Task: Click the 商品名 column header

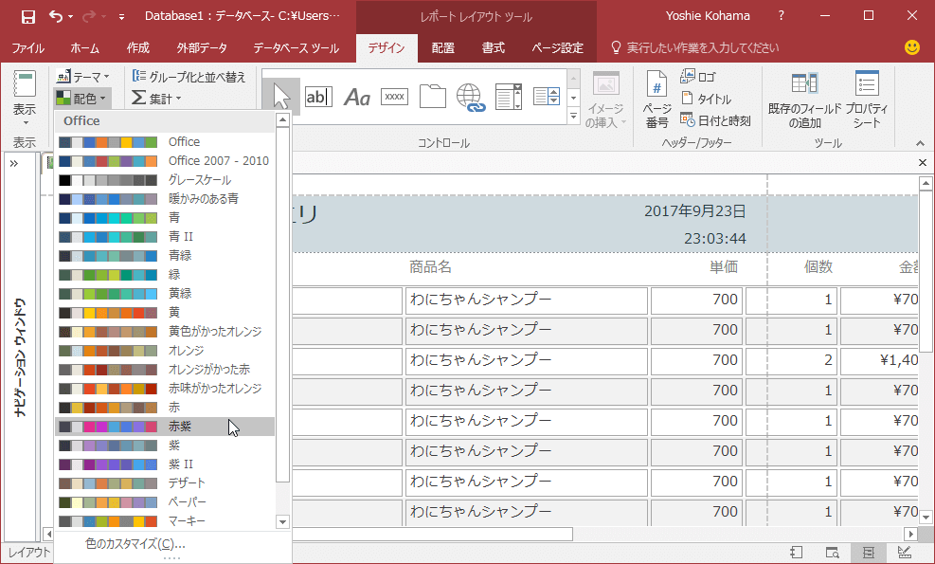Action: 430,266
